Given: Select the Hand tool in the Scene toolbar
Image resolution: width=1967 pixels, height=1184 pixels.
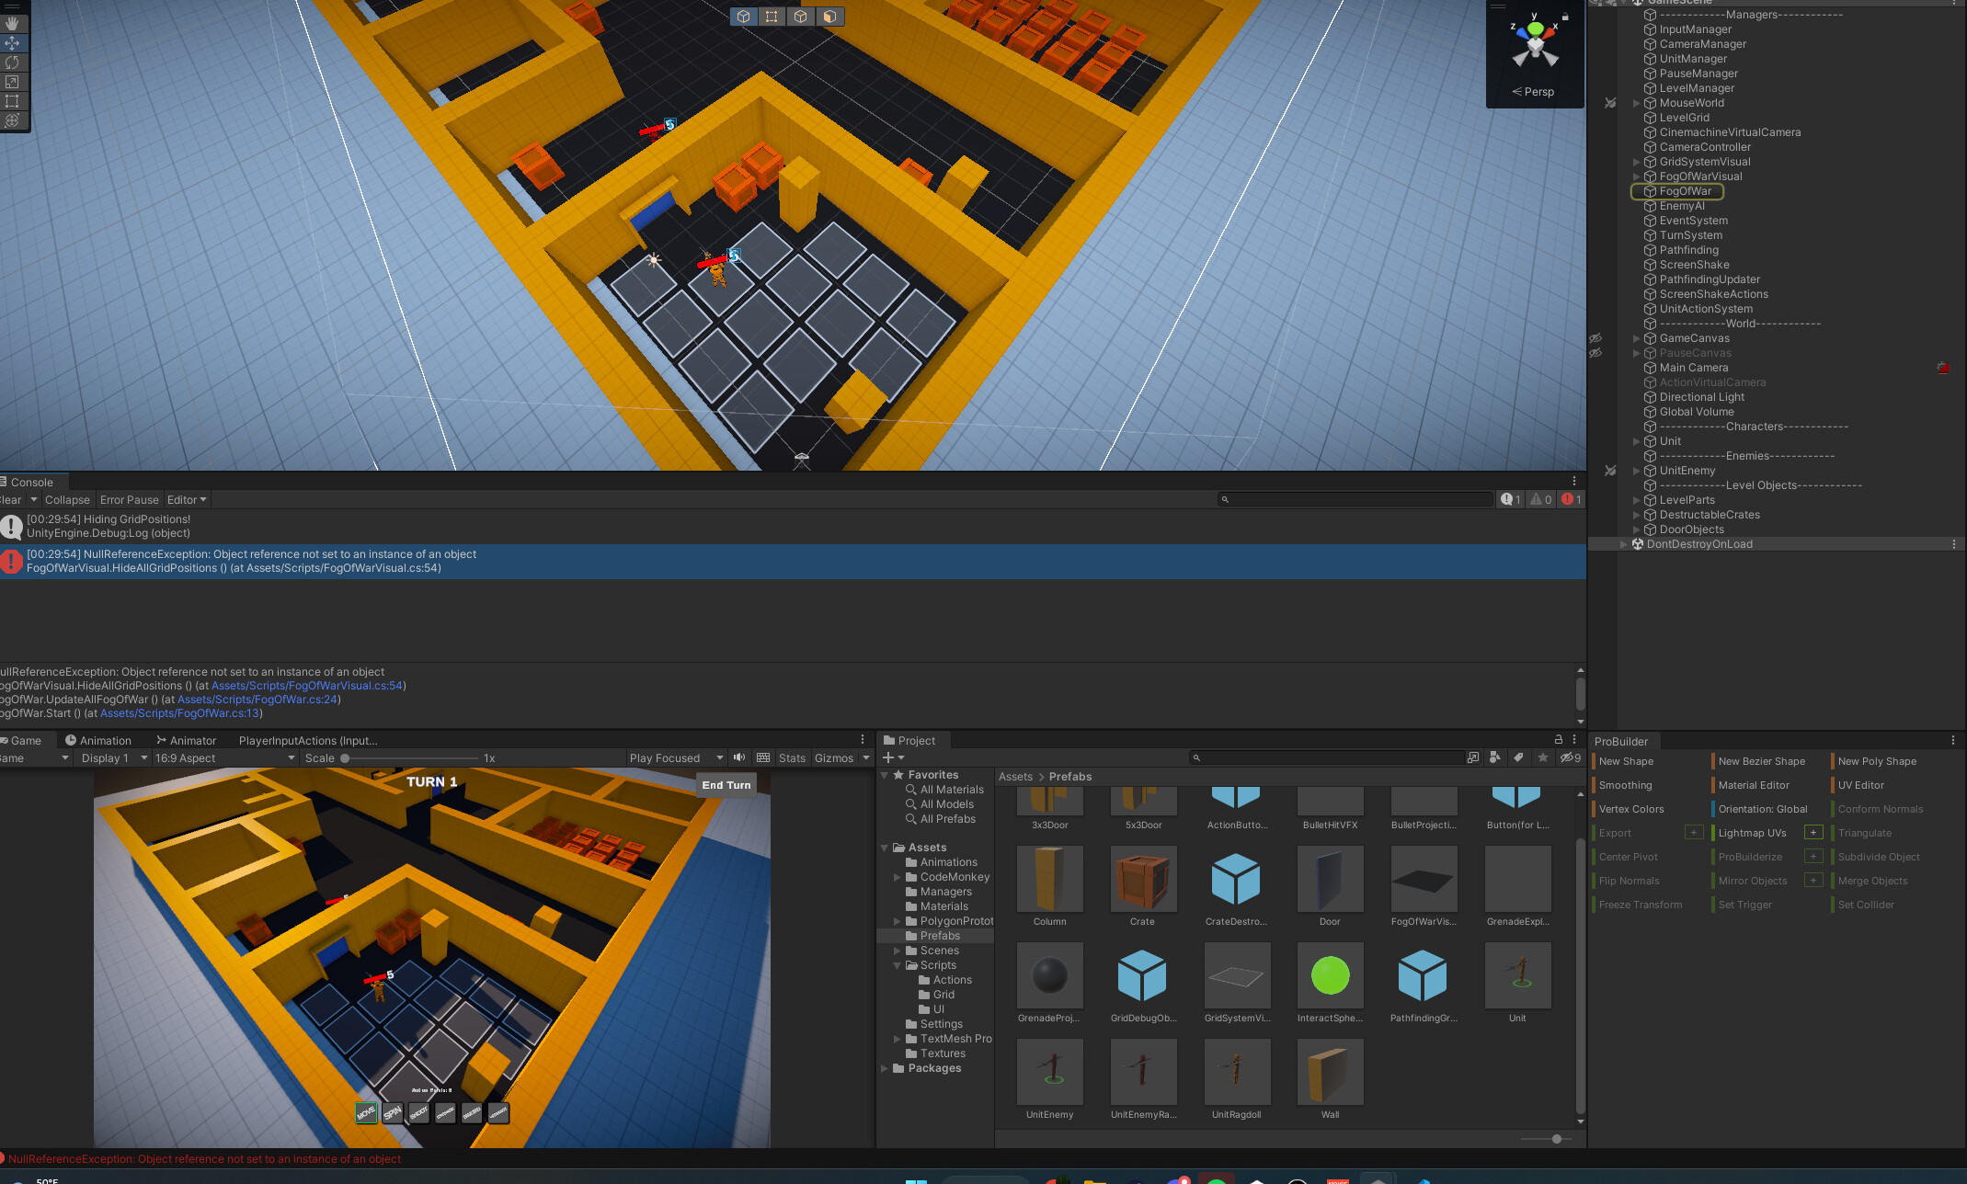Looking at the screenshot, I should [x=13, y=23].
